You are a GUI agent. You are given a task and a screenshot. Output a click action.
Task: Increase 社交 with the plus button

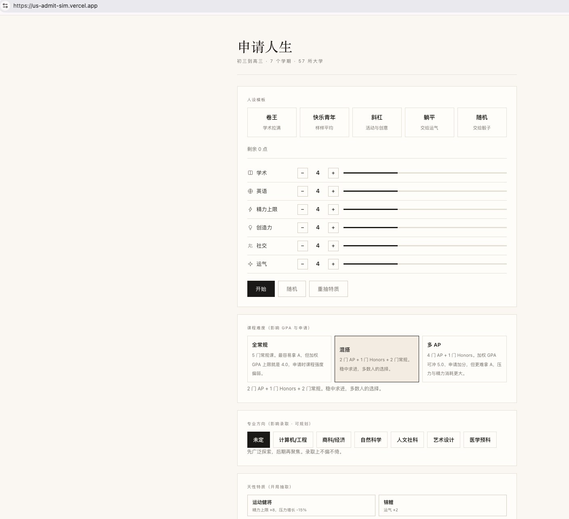[x=333, y=246]
